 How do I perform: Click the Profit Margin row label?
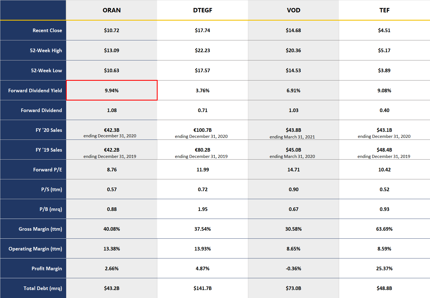[x=47, y=269]
